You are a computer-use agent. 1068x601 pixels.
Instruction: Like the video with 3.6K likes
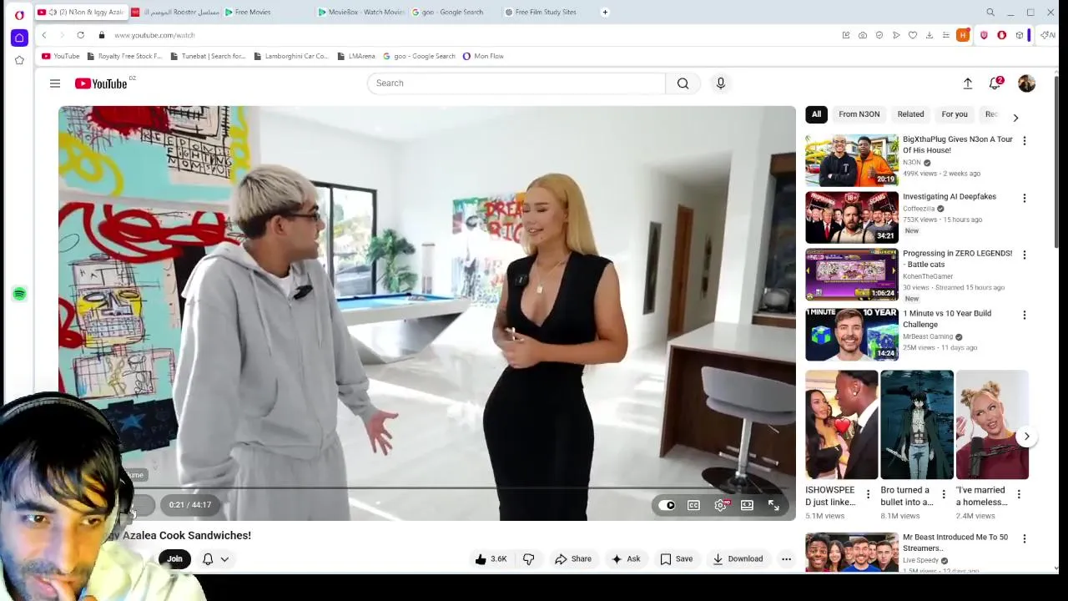pos(491,559)
